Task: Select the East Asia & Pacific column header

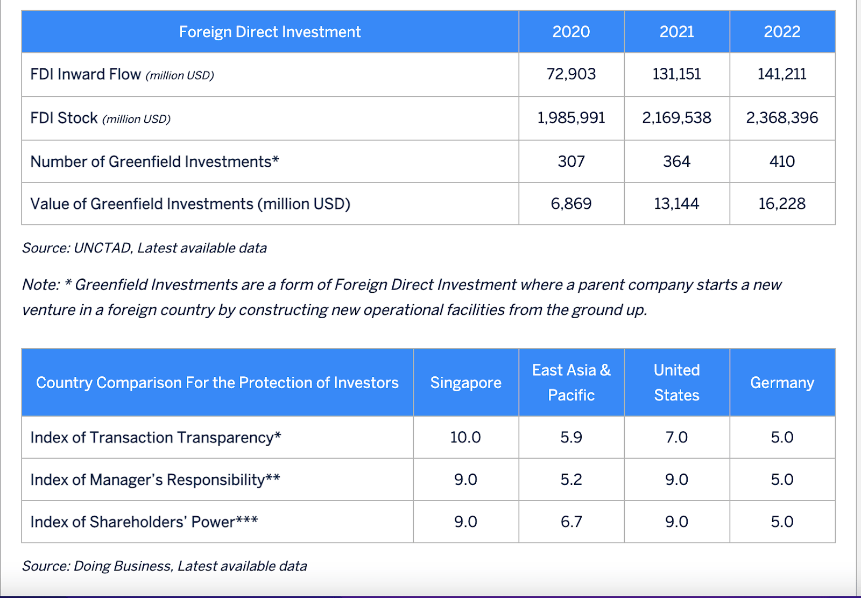Action: [571, 383]
